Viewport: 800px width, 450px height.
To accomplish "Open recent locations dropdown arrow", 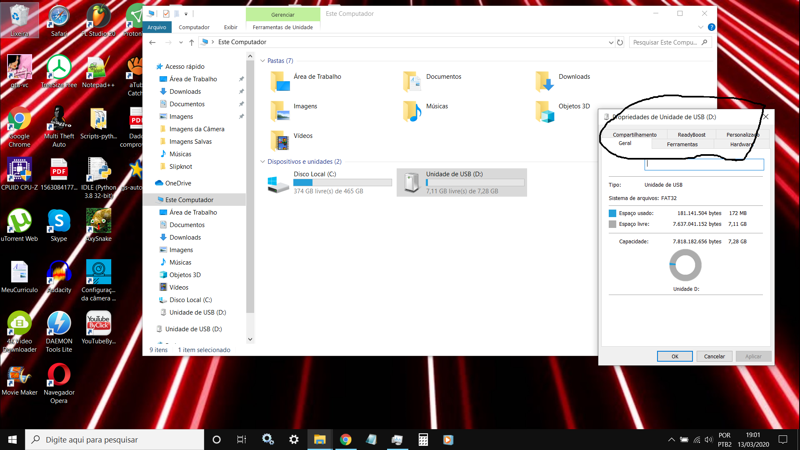I will [x=181, y=42].
